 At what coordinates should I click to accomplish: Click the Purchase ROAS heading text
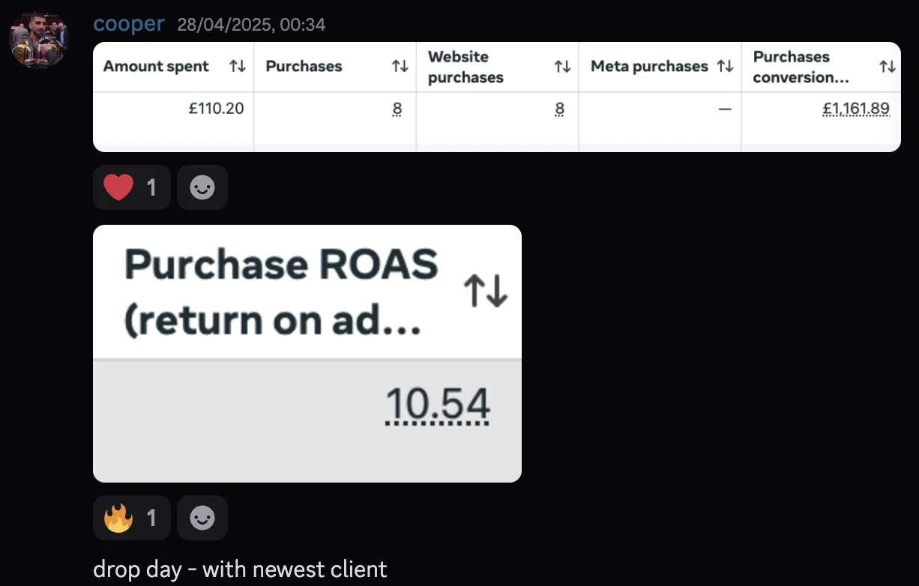tap(281, 293)
